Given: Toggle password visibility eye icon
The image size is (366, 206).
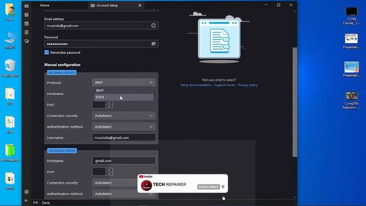Looking at the screenshot, I should (x=153, y=43).
